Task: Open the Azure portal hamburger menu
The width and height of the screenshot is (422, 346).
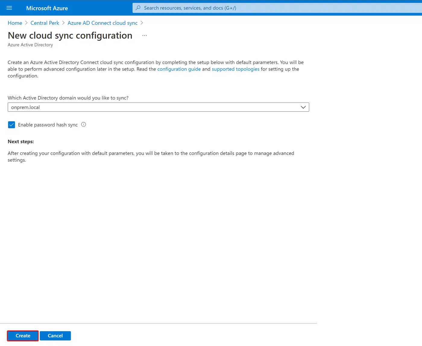Action: pyautogui.click(x=9, y=8)
